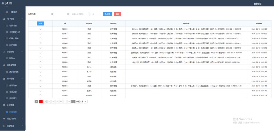Click the next page » arrow
The image size is (274, 131).
point(86,102)
